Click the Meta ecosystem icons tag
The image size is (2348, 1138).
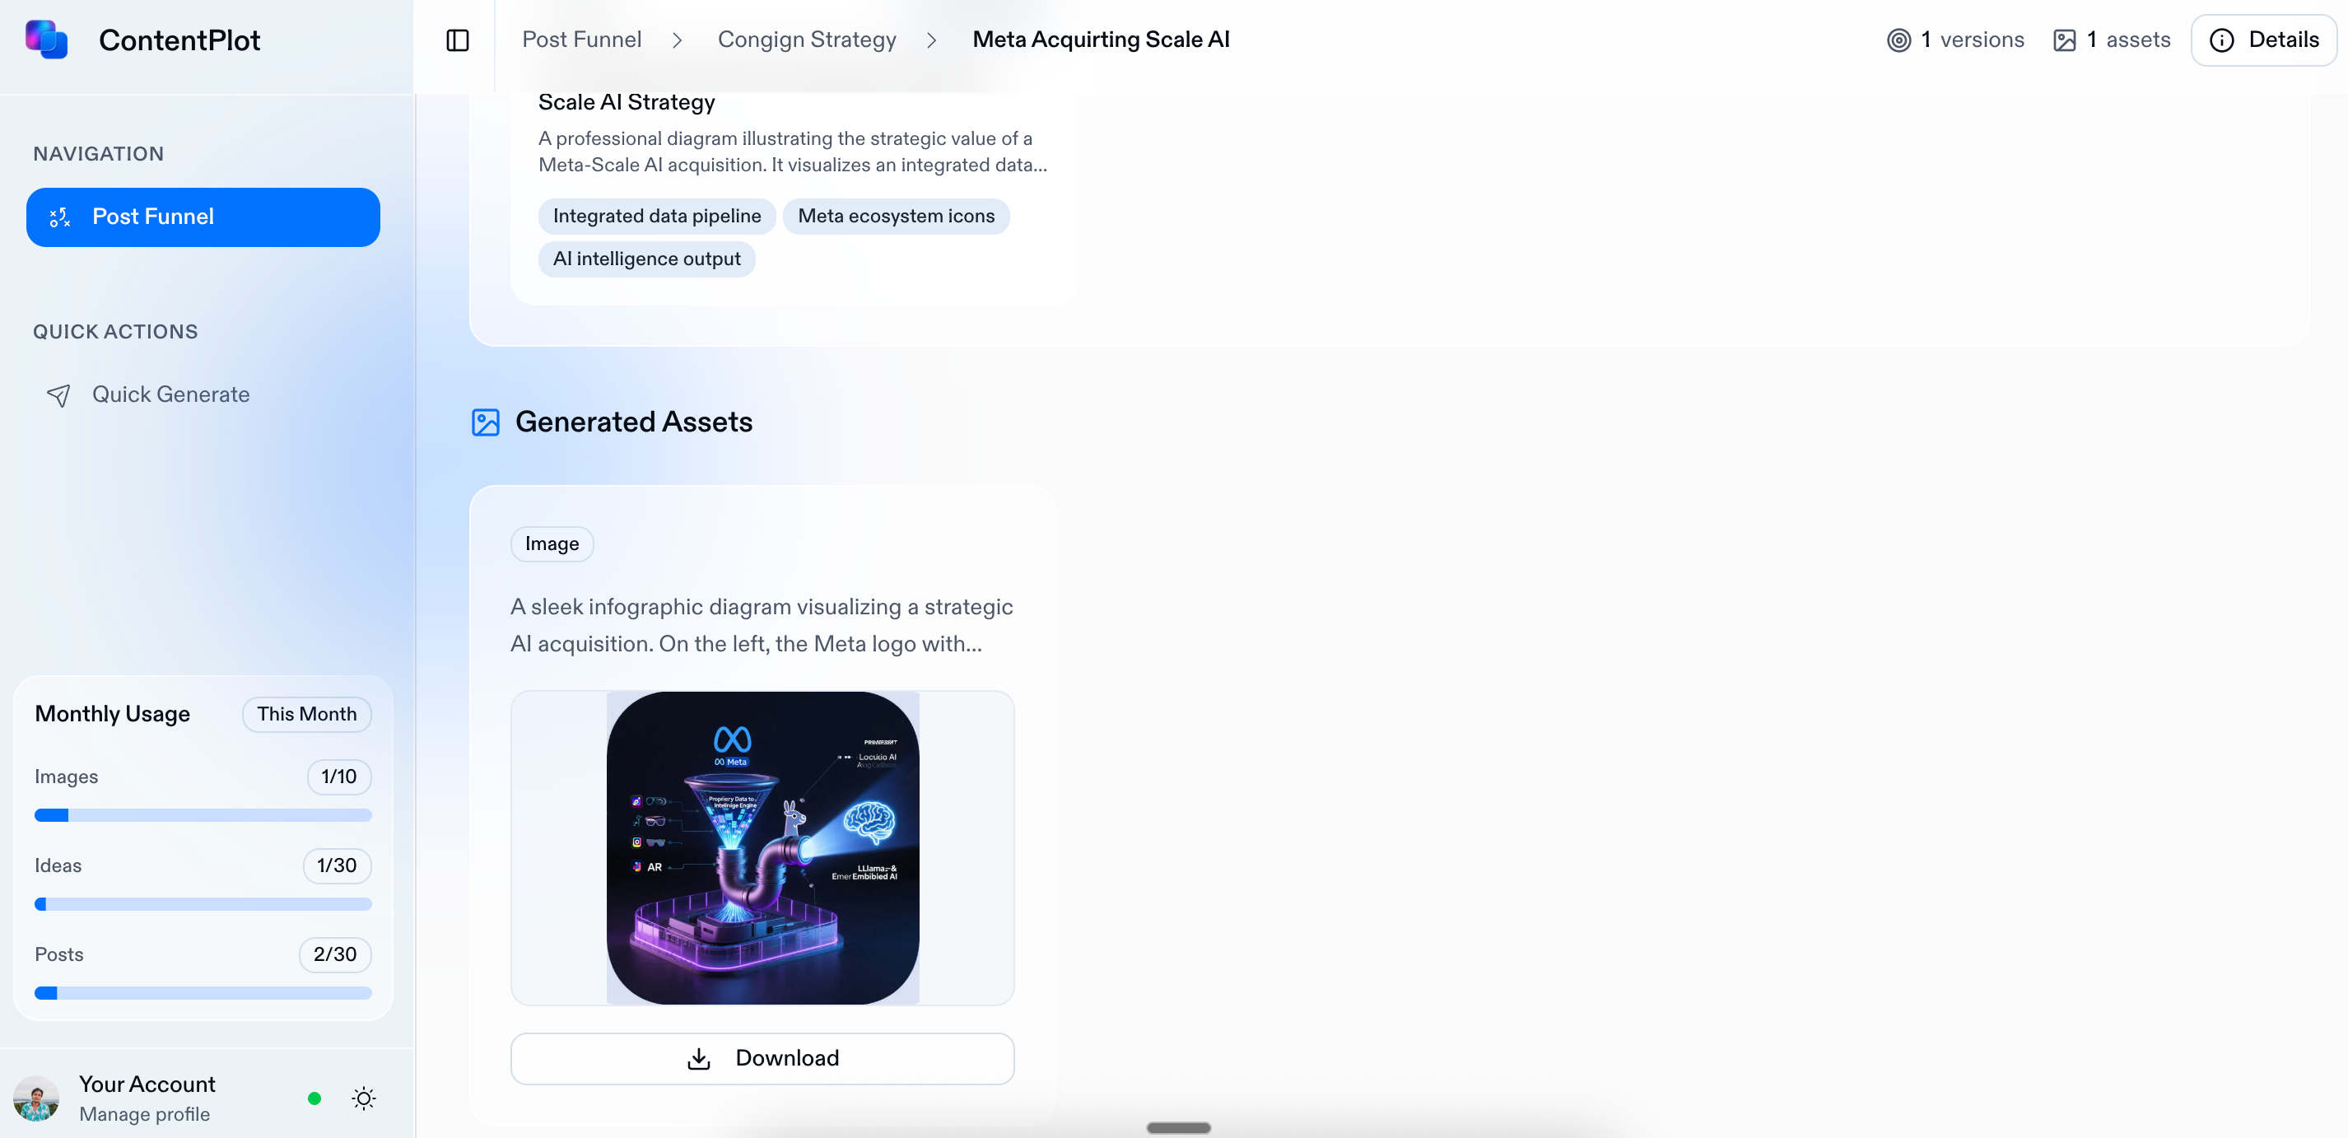(x=896, y=216)
